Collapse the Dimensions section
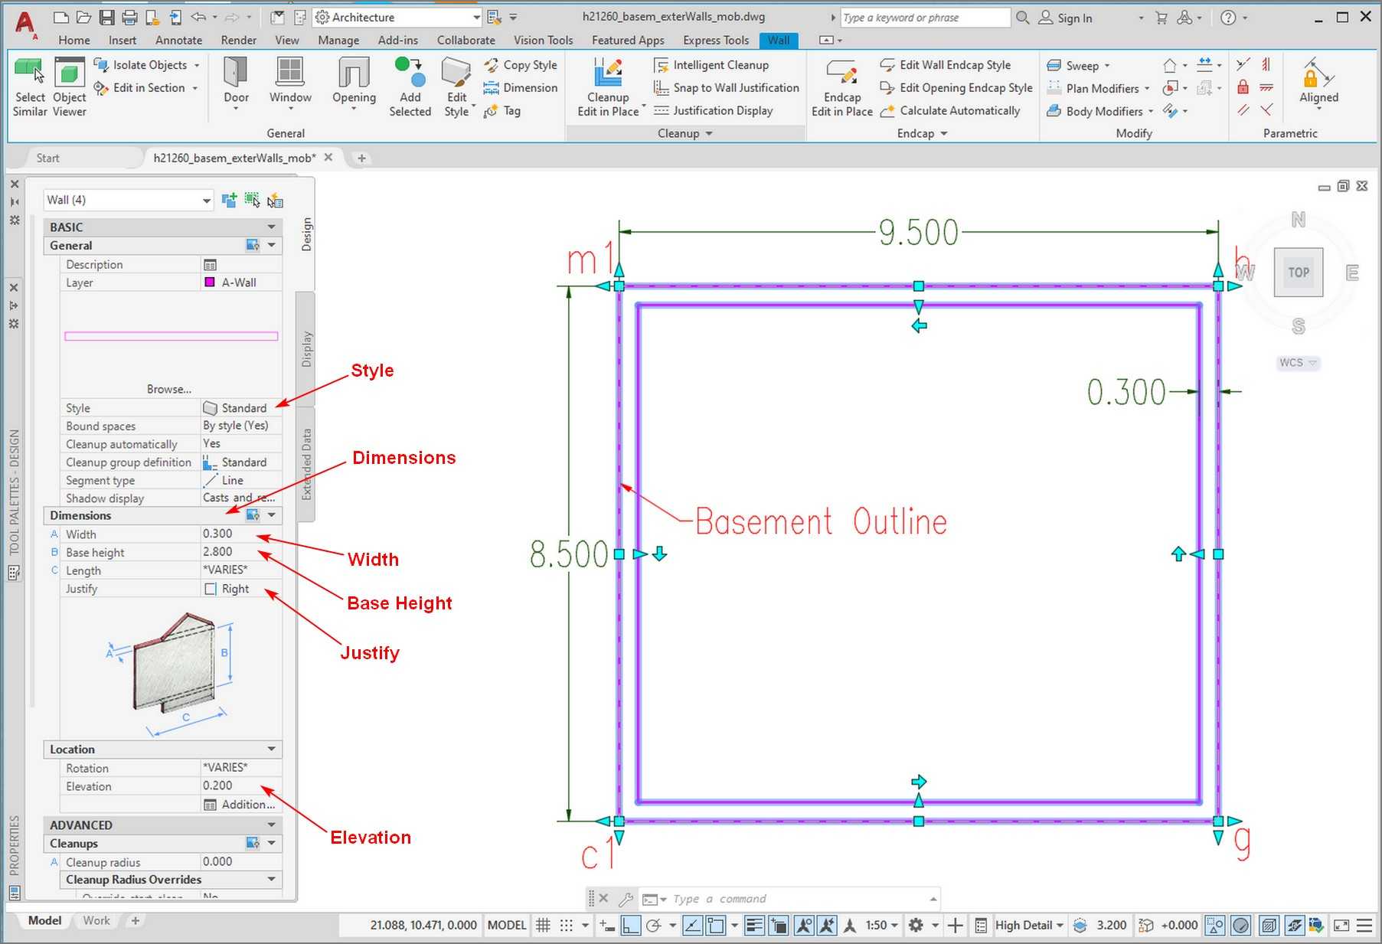Screen dimensions: 1382x944 271,515
